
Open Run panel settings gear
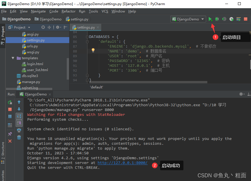tap(242, 94)
